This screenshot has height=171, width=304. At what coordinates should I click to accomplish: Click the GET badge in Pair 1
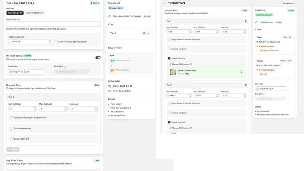[112, 70]
